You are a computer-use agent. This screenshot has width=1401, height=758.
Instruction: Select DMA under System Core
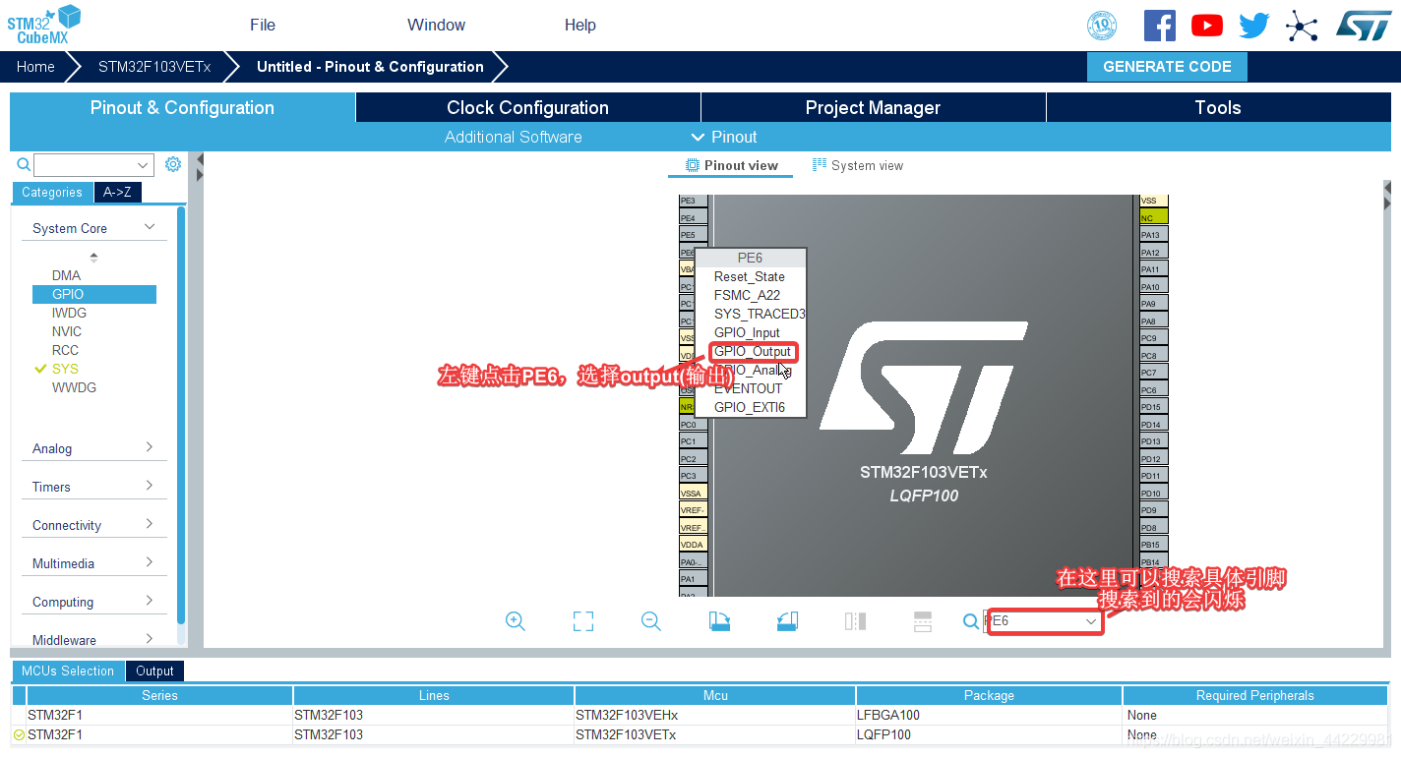pos(66,275)
